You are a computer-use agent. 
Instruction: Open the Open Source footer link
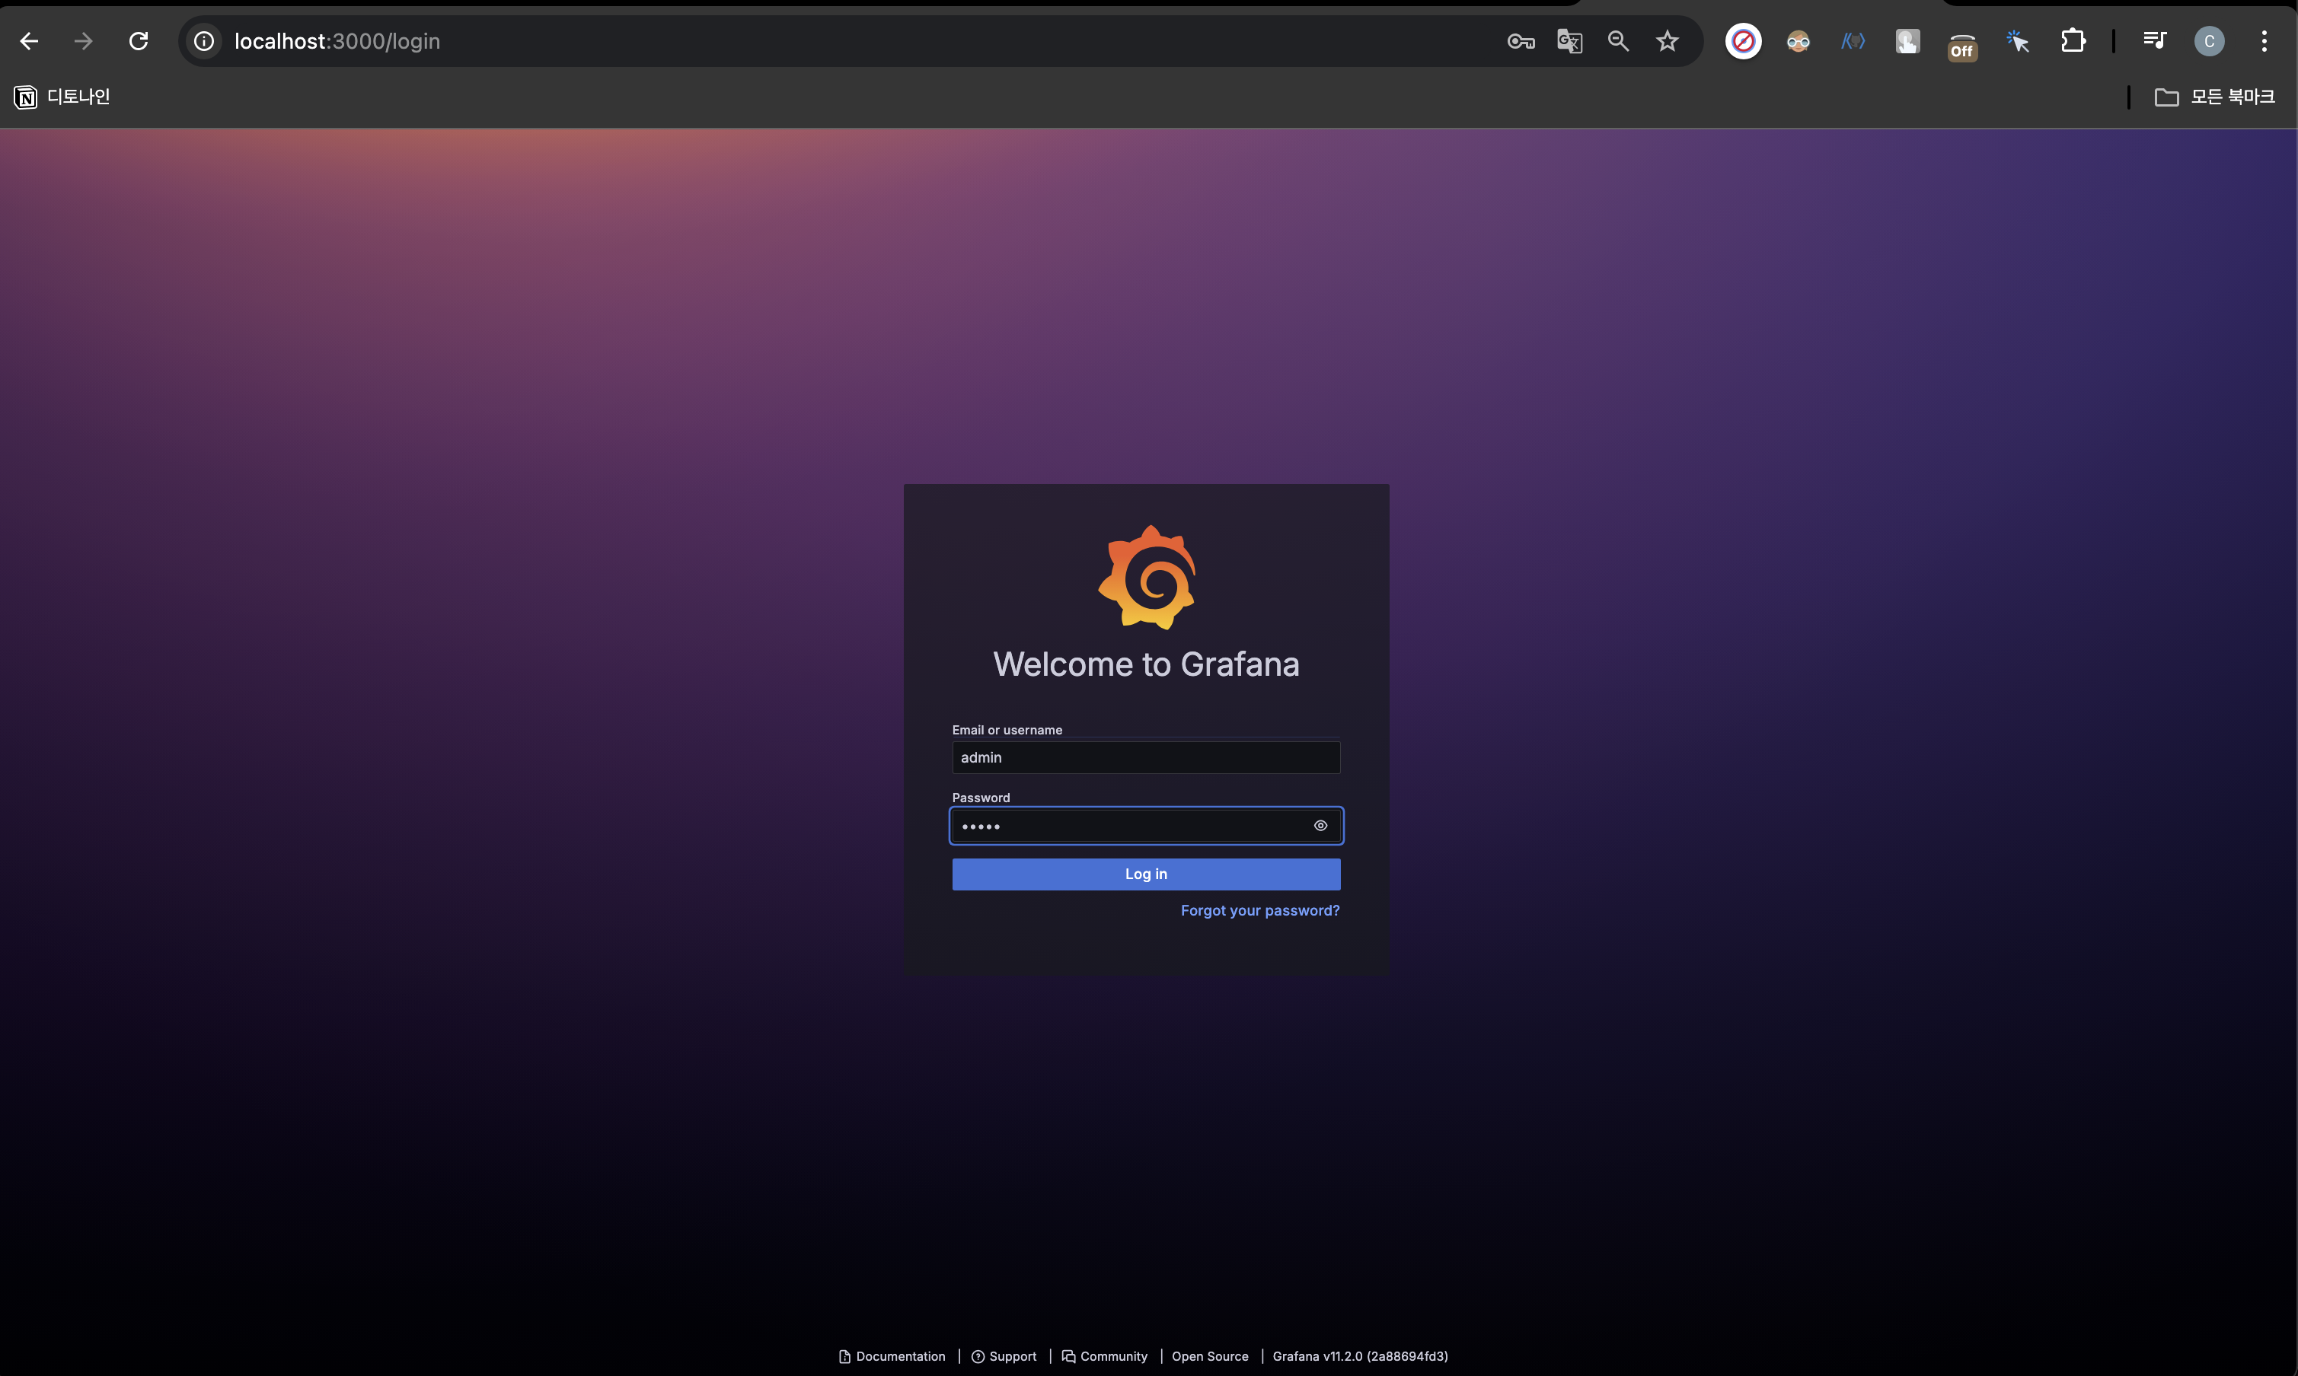(1210, 1355)
